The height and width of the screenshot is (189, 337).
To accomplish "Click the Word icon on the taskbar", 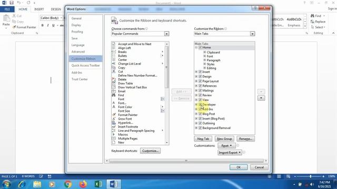I will [x=114, y=184].
